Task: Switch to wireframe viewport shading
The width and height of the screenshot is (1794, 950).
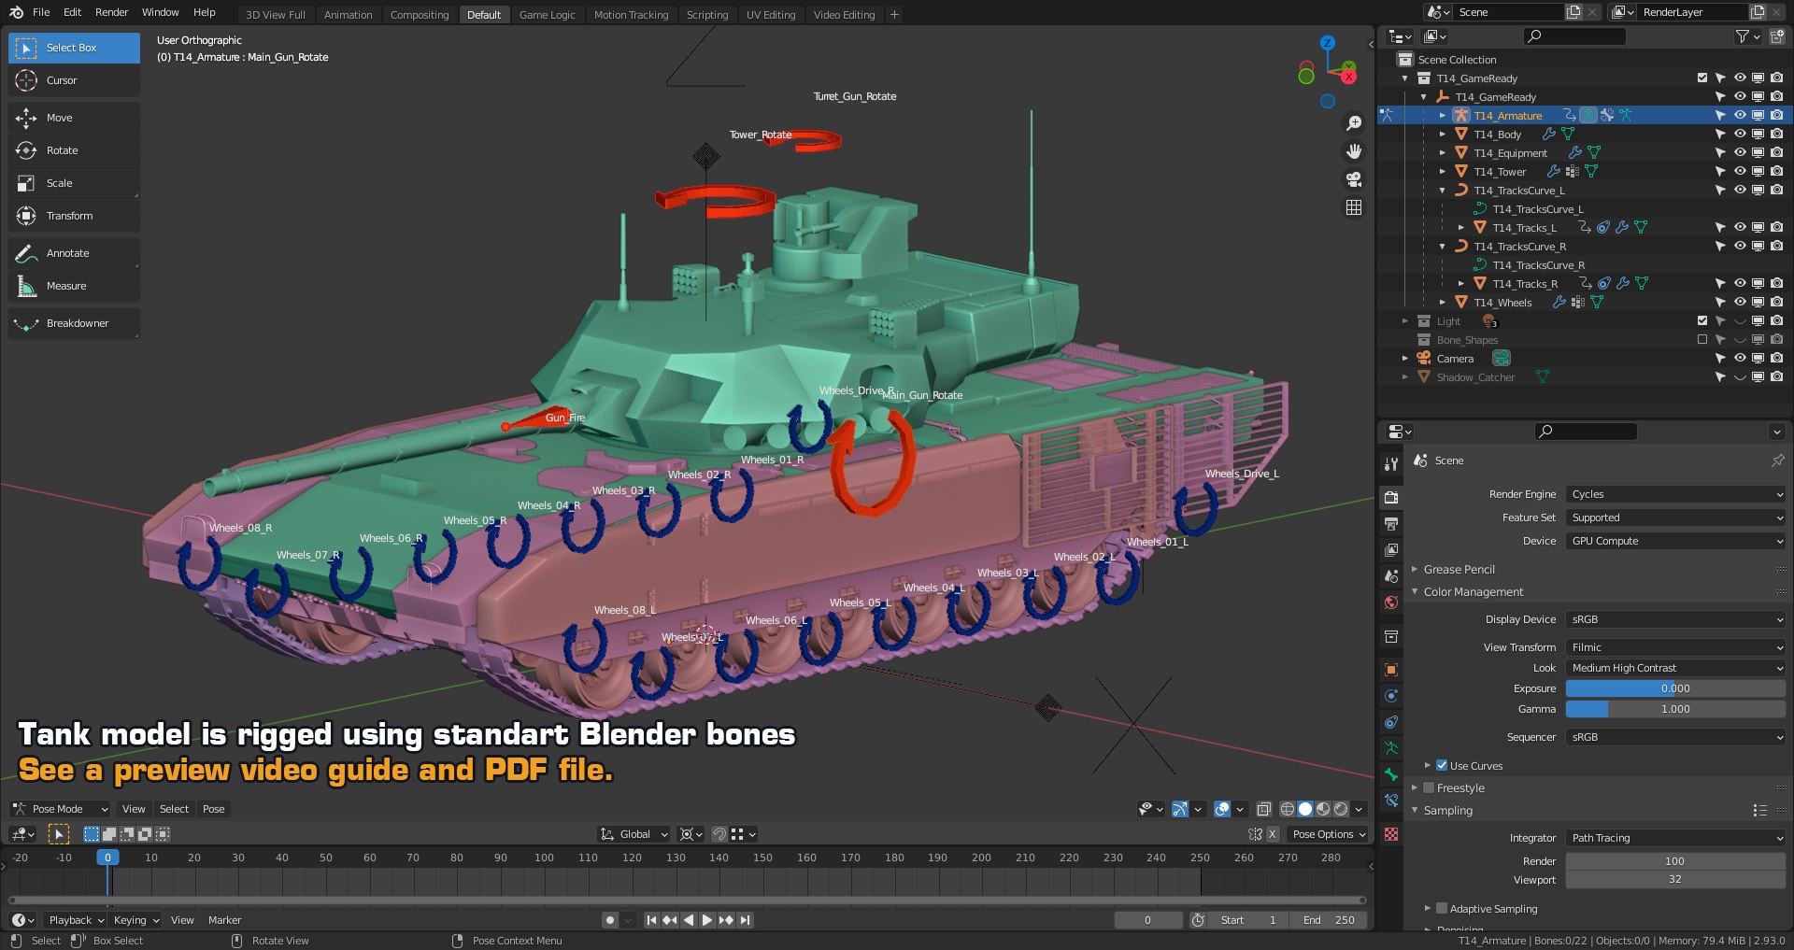Action: (1288, 809)
